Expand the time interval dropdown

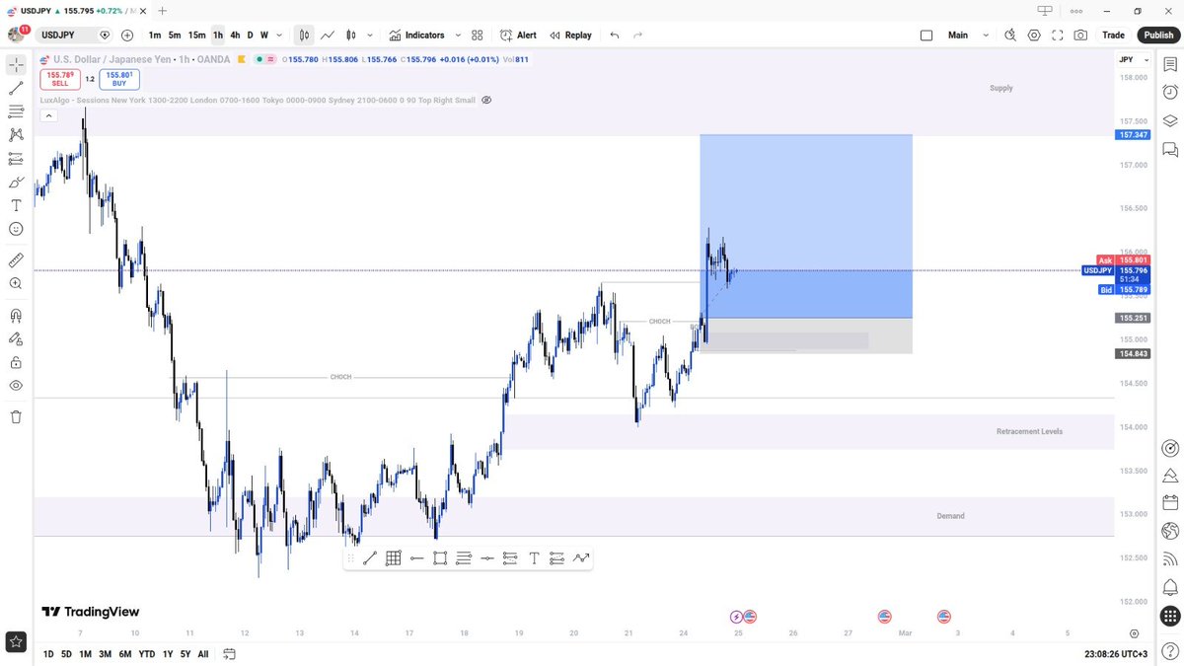[x=279, y=35]
